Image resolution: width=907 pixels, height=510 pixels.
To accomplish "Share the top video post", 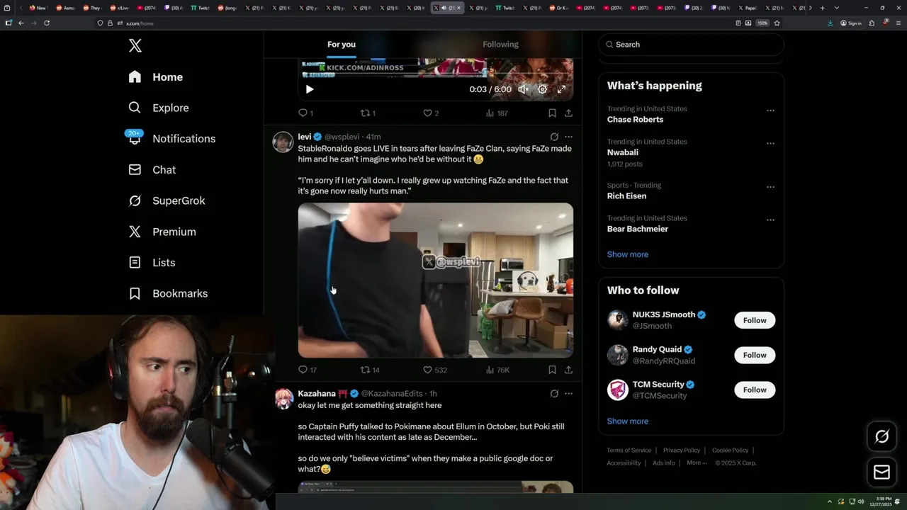I will [x=568, y=113].
